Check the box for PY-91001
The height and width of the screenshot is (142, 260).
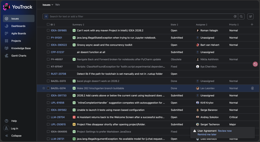click(48, 38)
